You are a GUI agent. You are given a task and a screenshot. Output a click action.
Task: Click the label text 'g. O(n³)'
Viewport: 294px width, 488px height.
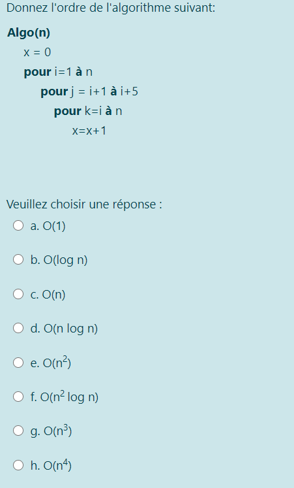click(51, 431)
